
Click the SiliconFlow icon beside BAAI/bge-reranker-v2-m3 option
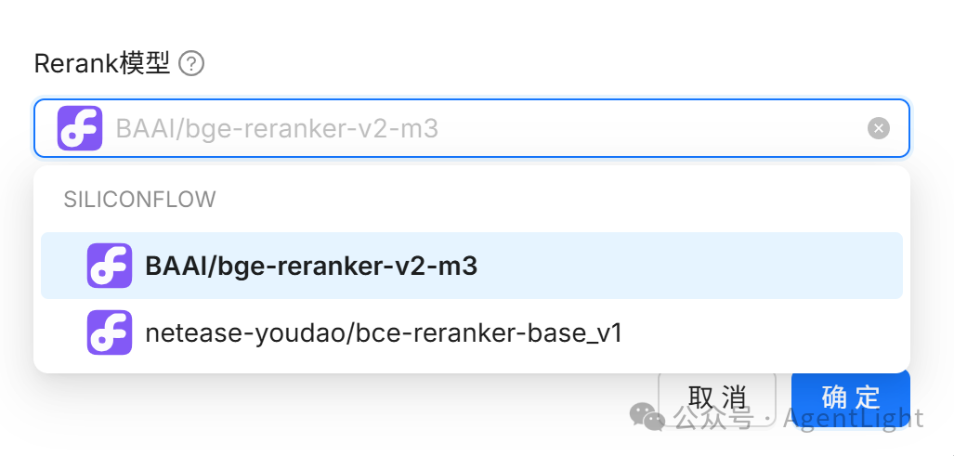point(110,266)
